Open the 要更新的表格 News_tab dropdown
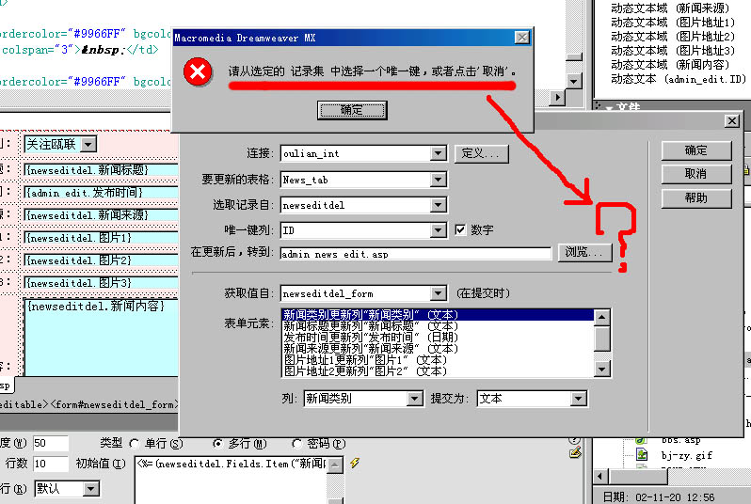 pyautogui.click(x=438, y=180)
